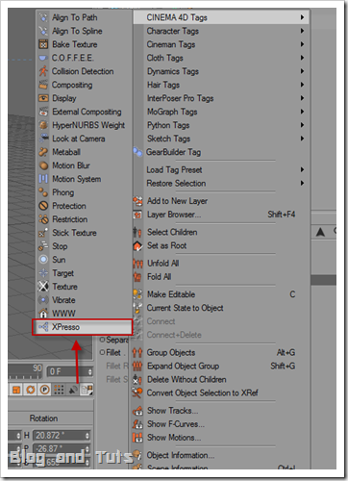Click the Motion Blur tag icon
Image resolution: width=348 pixels, height=481 pixels.
coord(43,165)
